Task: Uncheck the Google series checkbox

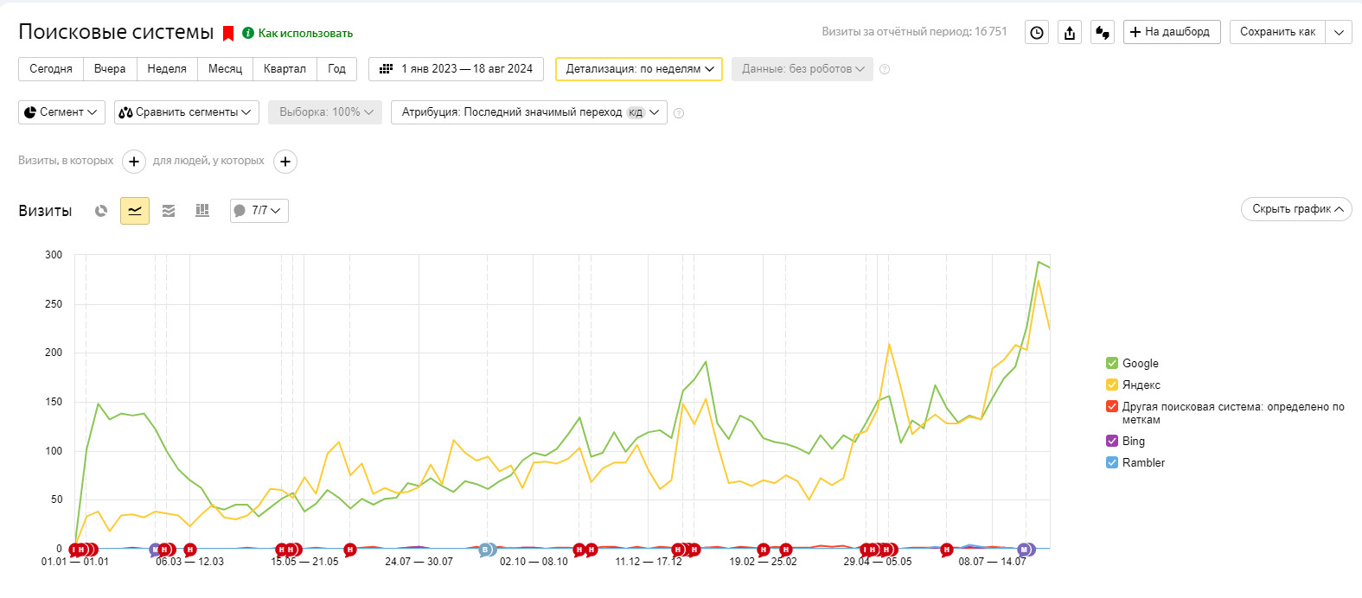Action: (x=1112, y=364)
